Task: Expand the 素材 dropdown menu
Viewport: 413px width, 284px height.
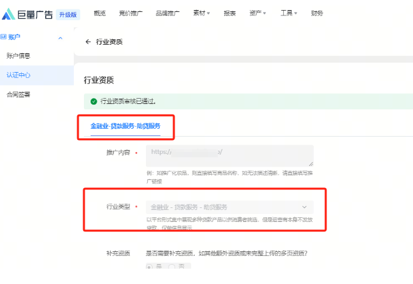Action: click(201, 13)
